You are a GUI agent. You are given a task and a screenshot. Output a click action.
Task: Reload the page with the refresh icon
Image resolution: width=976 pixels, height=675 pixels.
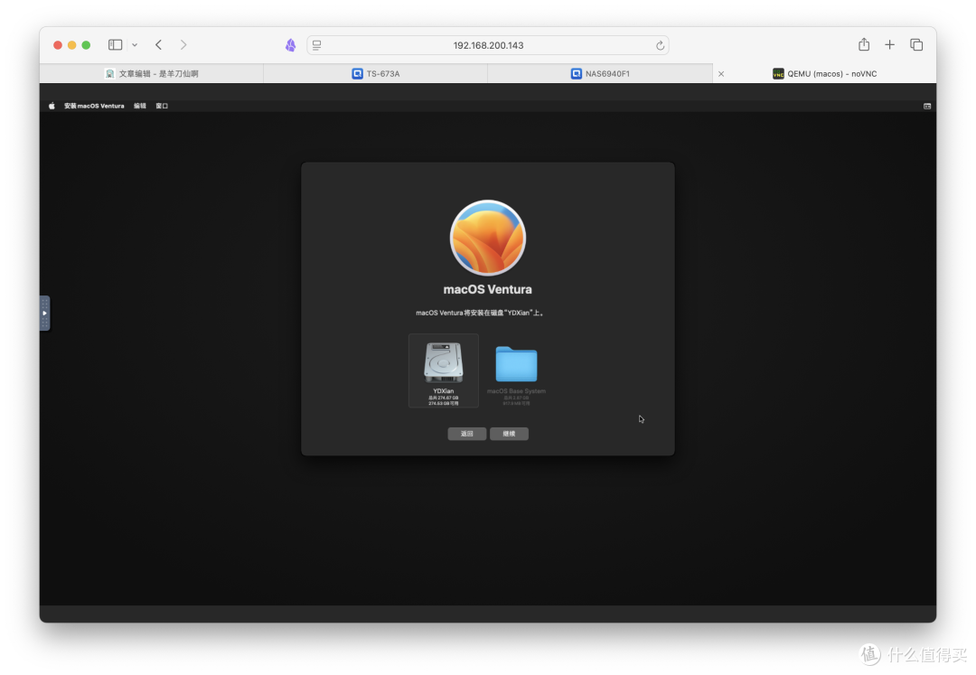[660, 45]
